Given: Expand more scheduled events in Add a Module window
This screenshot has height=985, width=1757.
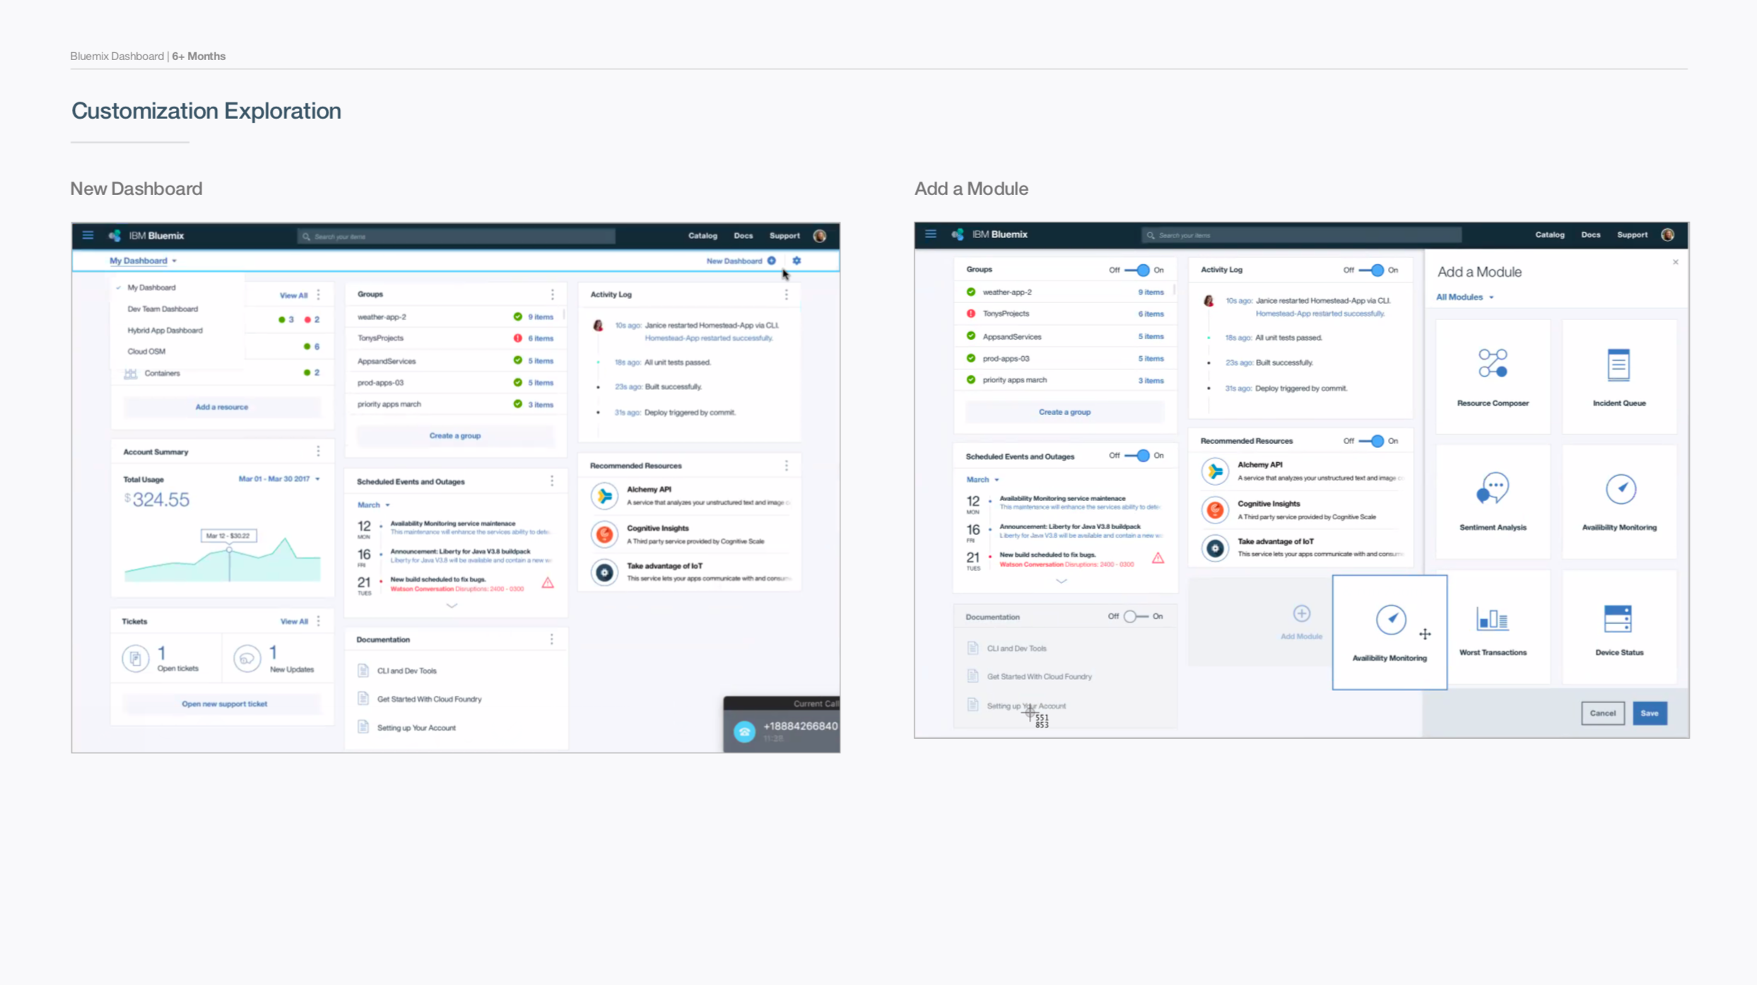Looking at the screenshot, I should click(1061, 581).
